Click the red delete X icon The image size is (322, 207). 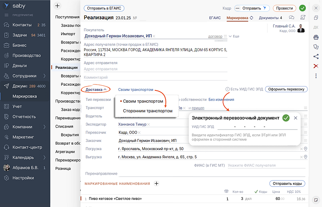[x=316, y=66]
